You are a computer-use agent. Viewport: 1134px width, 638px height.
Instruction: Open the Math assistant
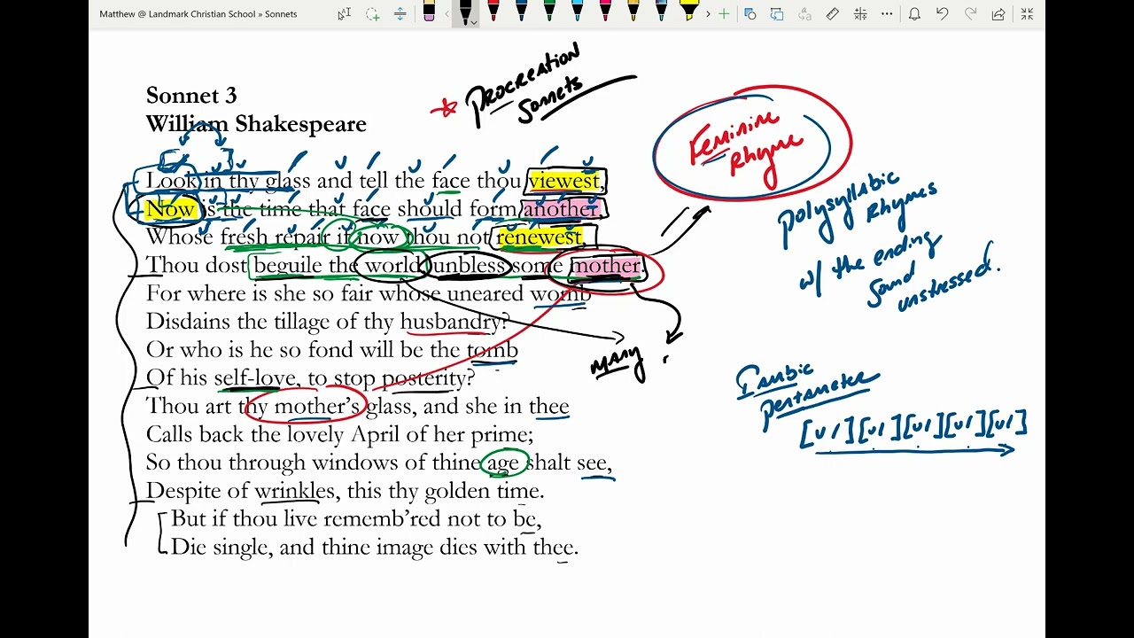[x=859, y=14]
